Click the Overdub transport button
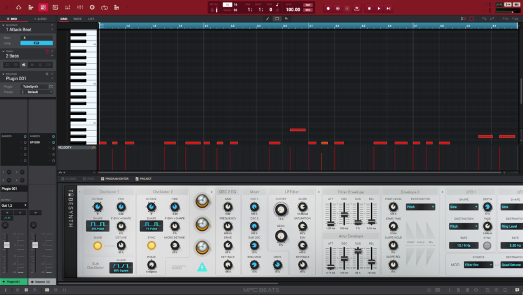The width and height of the screenshot is (523, 295). 337,9
